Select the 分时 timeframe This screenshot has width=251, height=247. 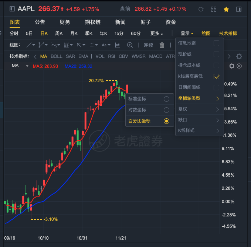(x=14, y=34)
